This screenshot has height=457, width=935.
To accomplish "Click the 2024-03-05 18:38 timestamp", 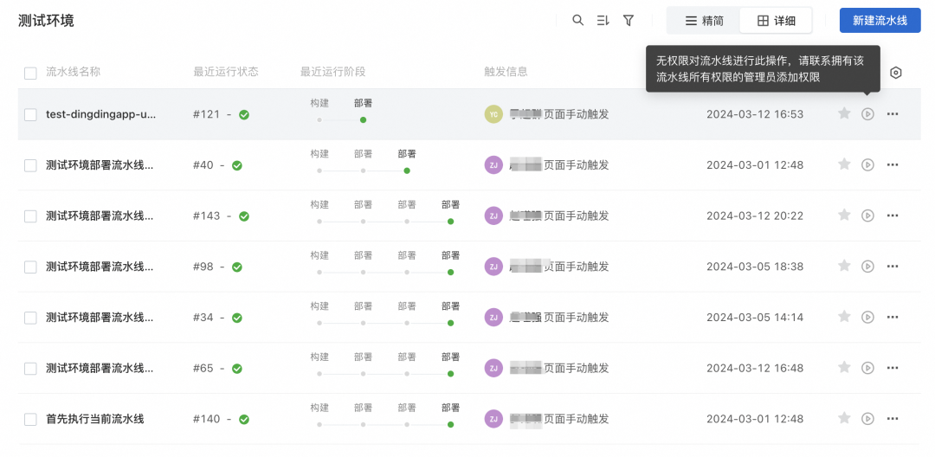I will click(755, 267).
